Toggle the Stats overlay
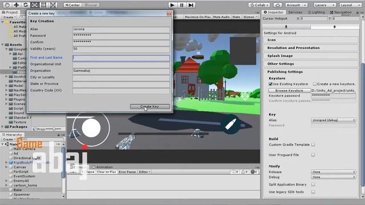Screen dimensions: 365x205 (x=236, y=17)
